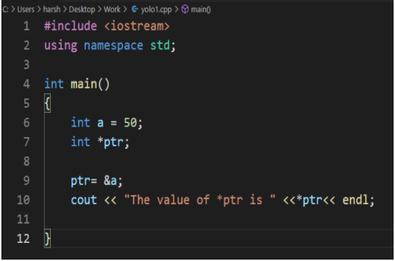
Task: Open the main() symbol breadcrumb
Action: click(x=201, y=10)
